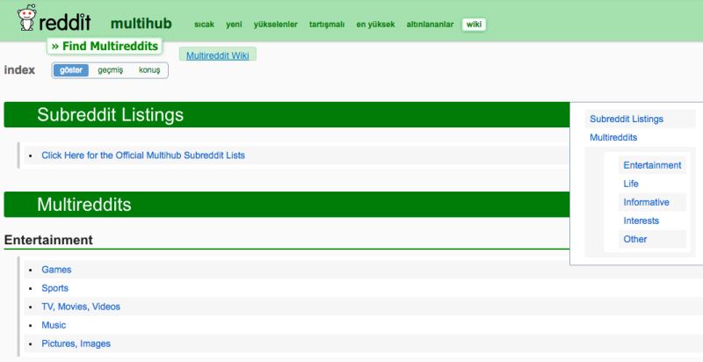
Task: Click the Official Multihub Subreddit Lists link
Action: pos(143,156)
